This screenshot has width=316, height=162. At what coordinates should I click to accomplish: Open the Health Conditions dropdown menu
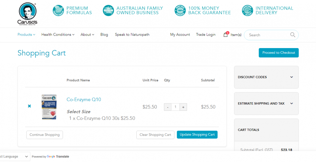[58, 35]
